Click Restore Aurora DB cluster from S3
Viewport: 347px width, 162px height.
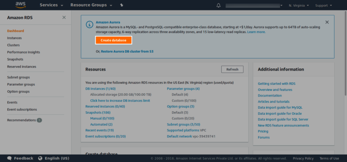[127, 51]
